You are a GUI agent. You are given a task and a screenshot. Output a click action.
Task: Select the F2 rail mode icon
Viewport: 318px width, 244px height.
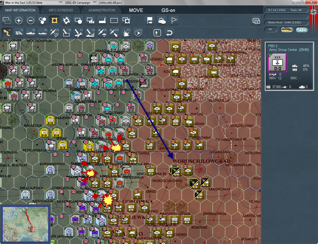tap(19, 33)
